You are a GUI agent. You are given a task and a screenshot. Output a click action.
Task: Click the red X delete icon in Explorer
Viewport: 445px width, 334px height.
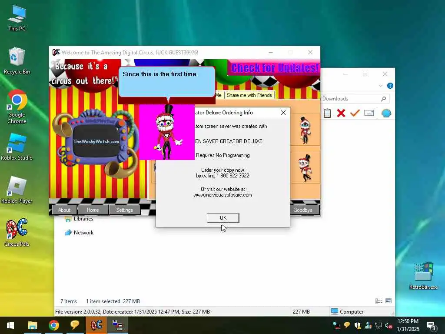(x=341, y=113)
